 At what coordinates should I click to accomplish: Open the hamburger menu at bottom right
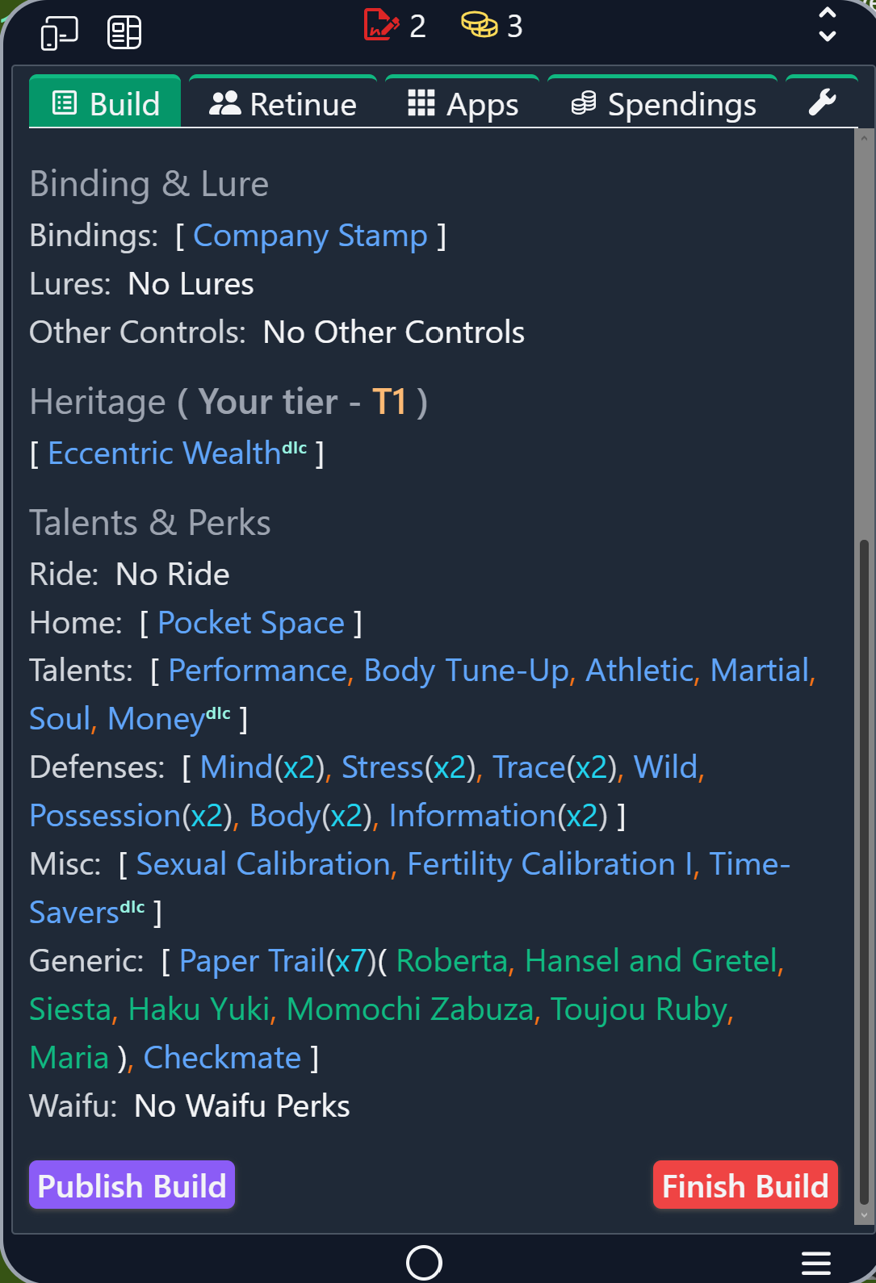coord(815,1262)
